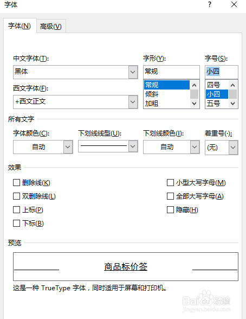Screen dimensions: 246x319
Task: Check the 双删除线 option
Action: tap(16, 196)
